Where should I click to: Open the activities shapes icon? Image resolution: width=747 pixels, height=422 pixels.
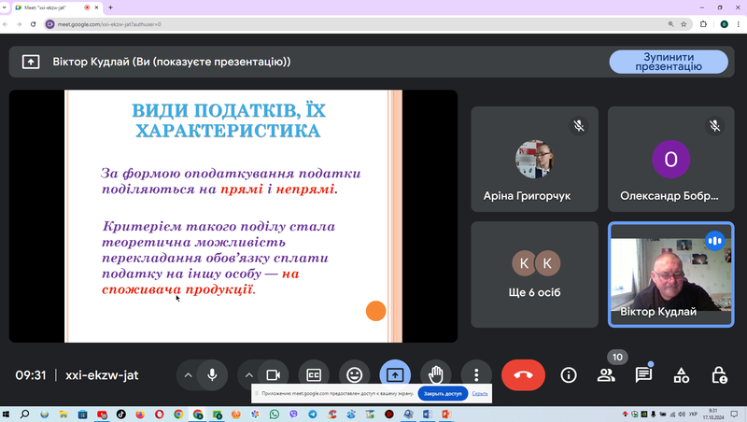682,375
